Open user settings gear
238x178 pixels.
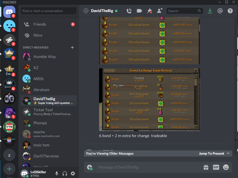[x=73, y=173]
